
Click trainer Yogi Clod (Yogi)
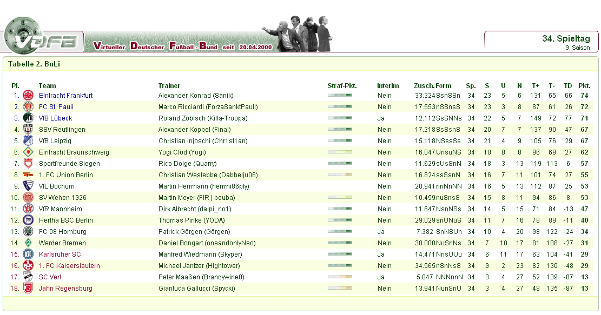point(182,152)
